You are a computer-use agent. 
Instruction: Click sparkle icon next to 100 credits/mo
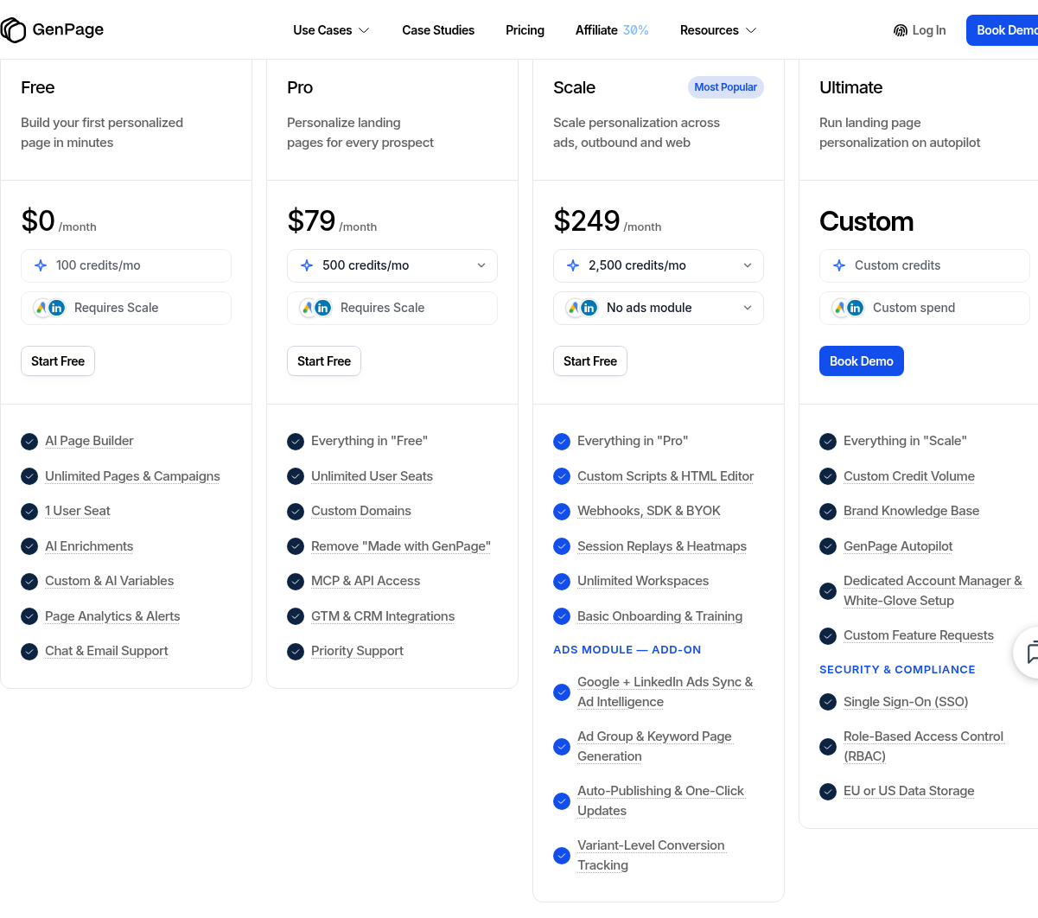pyautogui.click(x=41, y=265)
